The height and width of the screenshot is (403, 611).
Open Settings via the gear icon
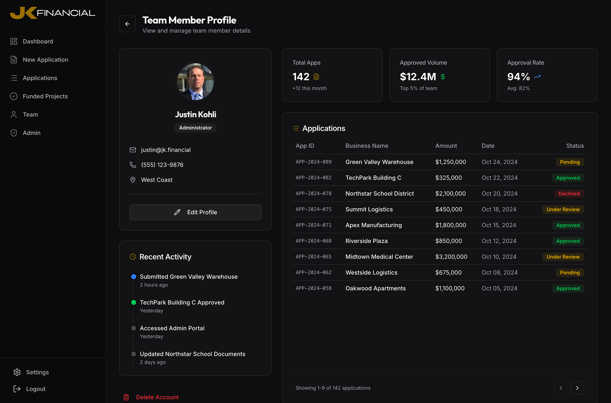tap(17, 372)
